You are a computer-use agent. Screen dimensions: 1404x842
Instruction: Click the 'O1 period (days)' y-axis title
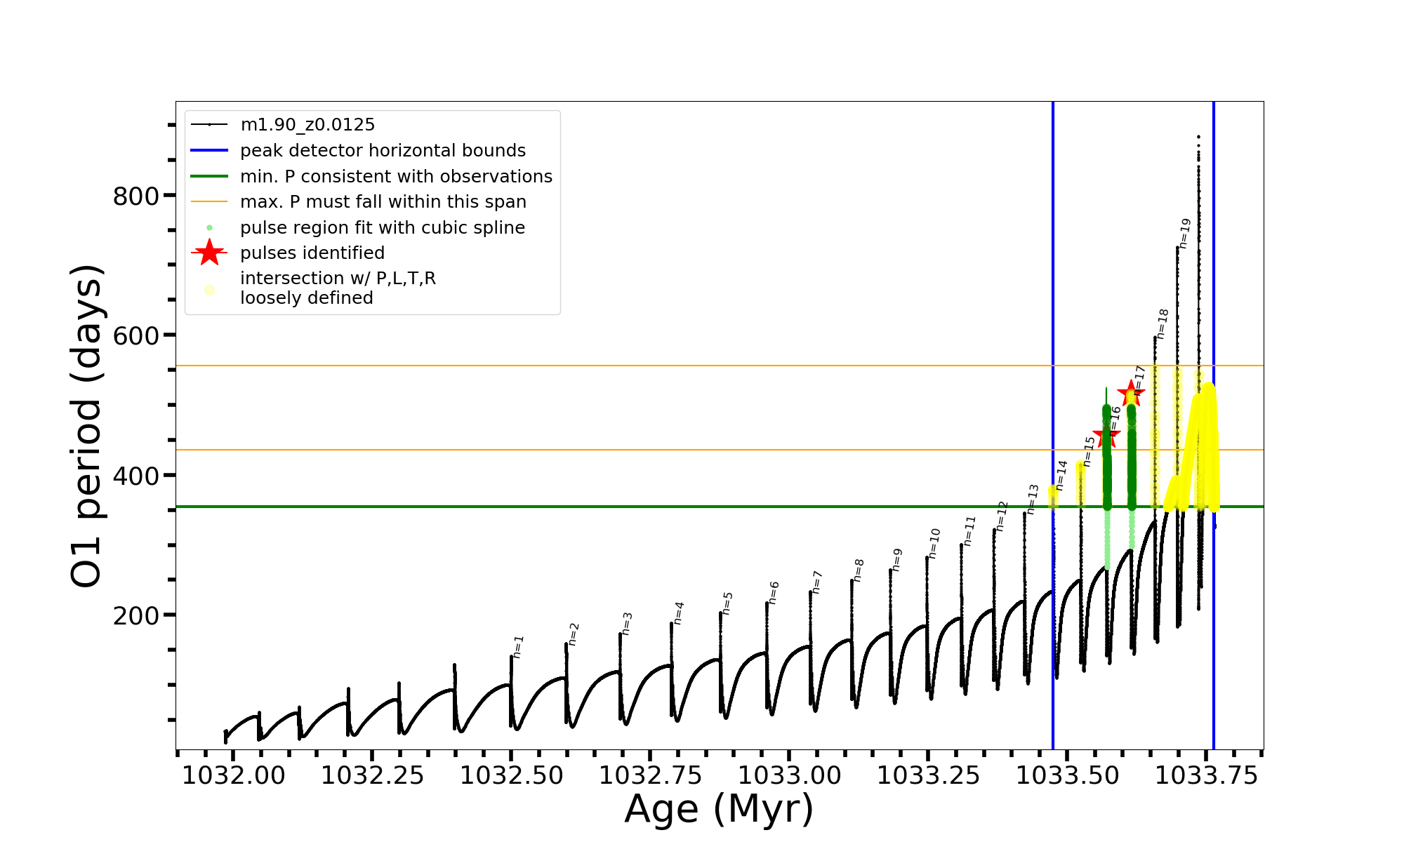pos(87,426)
